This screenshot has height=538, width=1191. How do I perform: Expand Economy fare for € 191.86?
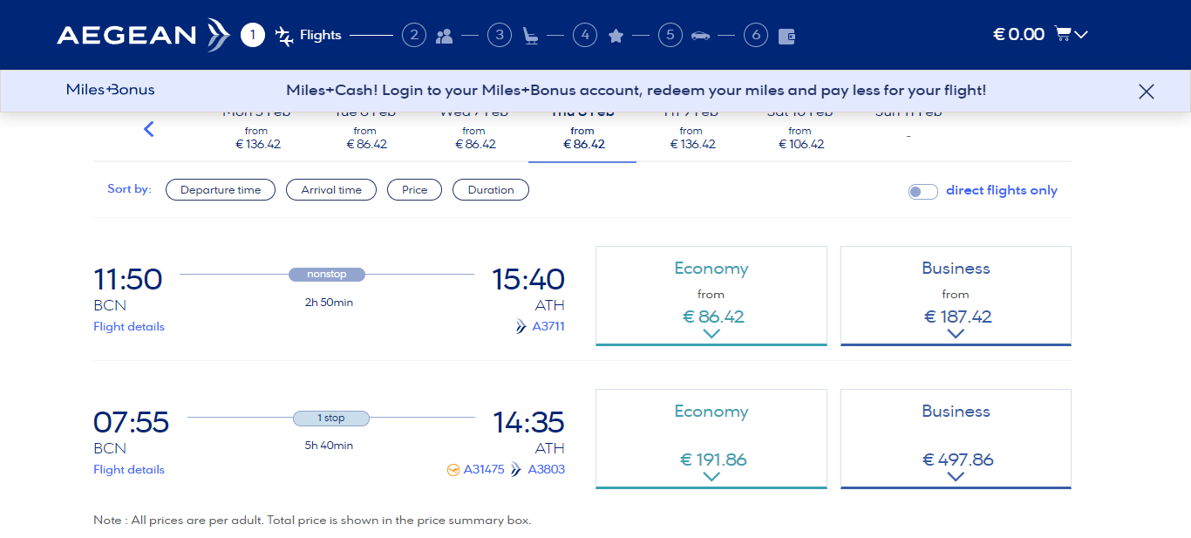point(711,439)
